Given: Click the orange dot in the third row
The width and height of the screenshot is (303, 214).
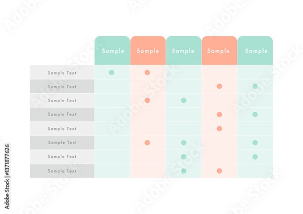Looking at the screenshot, I should (x=147, y=100).
